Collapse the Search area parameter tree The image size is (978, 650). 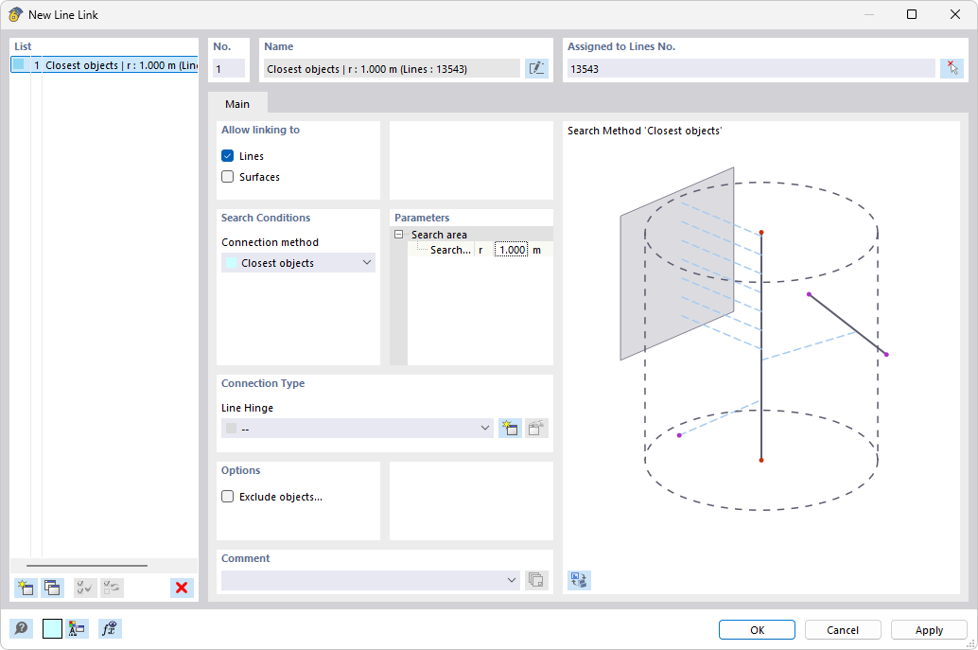coord(399,234)
